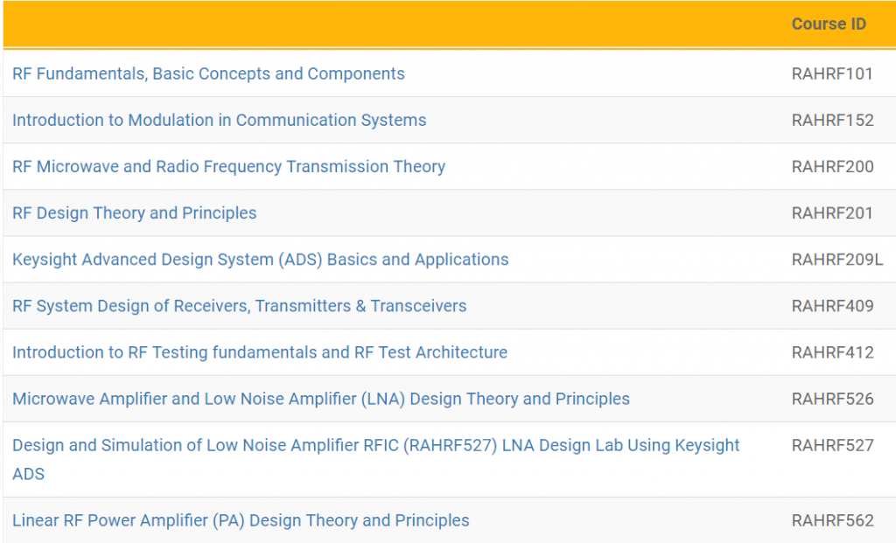
Task: Select the RAHRF101 course ID cell
Action: pyautogui.click(x=832, y=74)
